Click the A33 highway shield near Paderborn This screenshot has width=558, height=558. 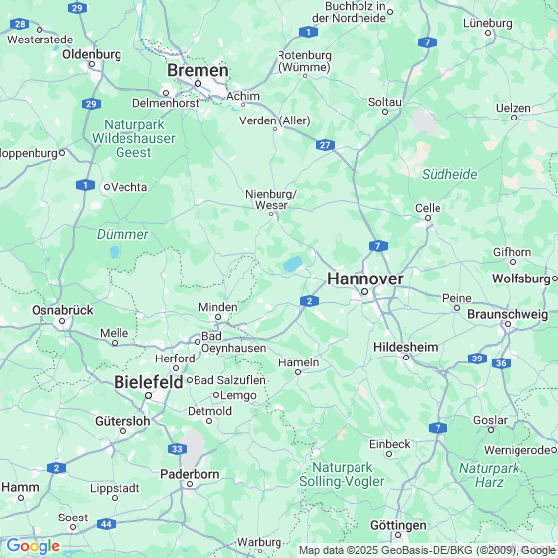pyautogui.click(x=177, y=449)
